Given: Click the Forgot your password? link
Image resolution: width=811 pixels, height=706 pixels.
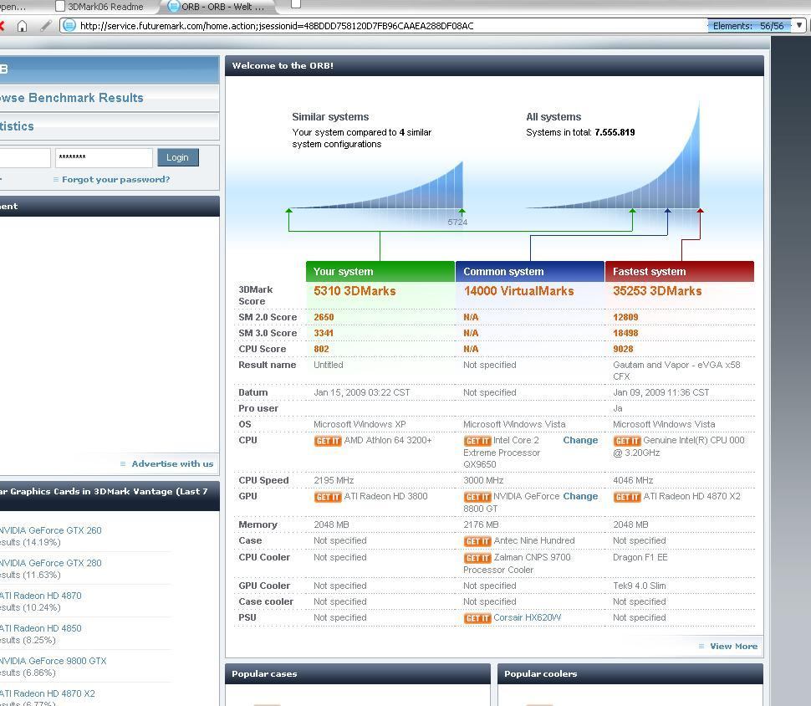Looking at the screenshot, I should (115, 180).
